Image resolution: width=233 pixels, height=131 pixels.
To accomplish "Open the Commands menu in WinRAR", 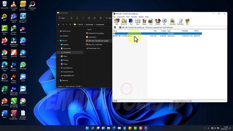I will click(x=121, y=17).
